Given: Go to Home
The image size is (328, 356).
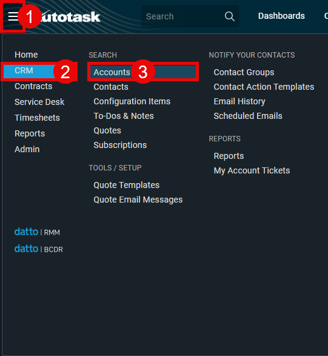Looking at the screenshot, I should pyautogui.click(x=26, y=55).
